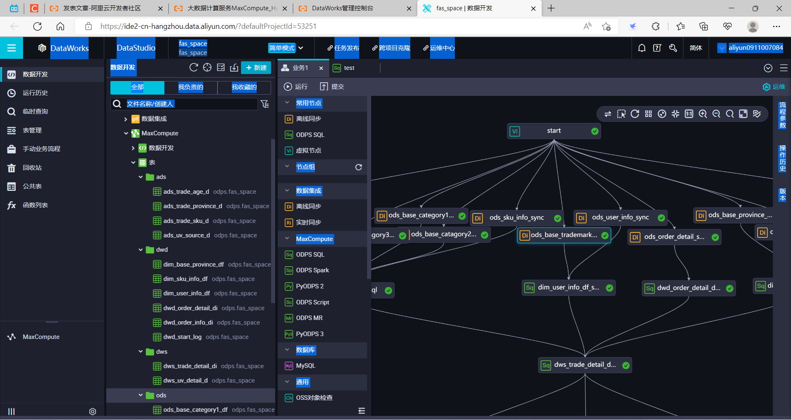Open the settings gear at the sidebar bottom

93,411
